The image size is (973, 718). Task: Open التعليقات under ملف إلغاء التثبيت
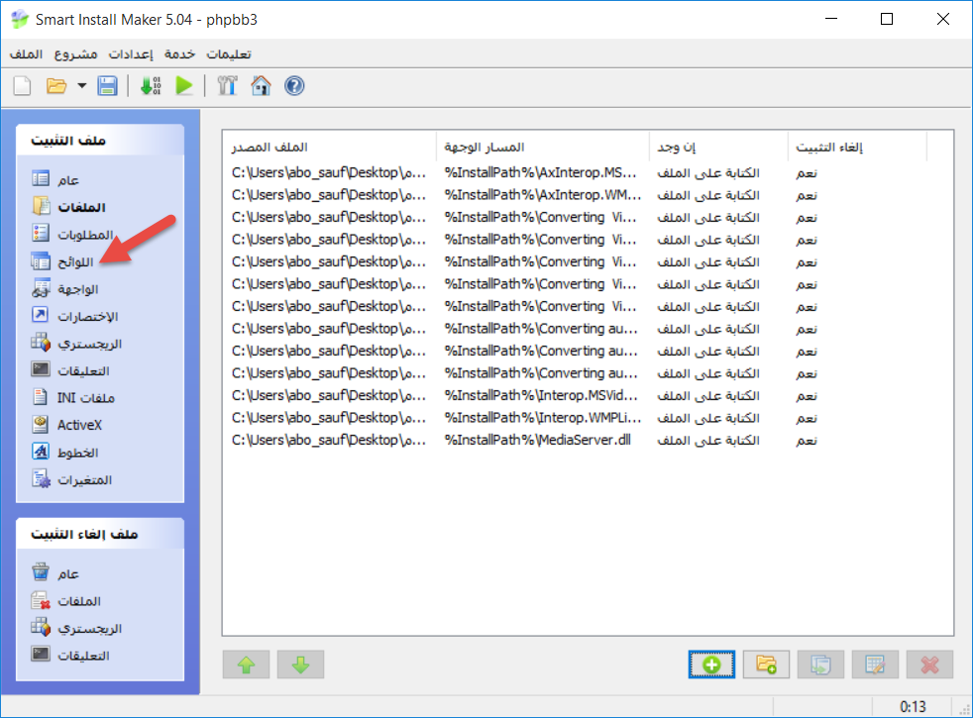tap(70, 655)
